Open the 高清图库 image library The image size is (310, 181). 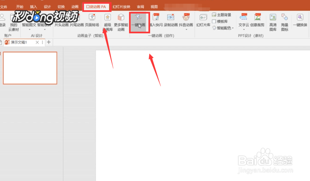[x=273, y=22]
